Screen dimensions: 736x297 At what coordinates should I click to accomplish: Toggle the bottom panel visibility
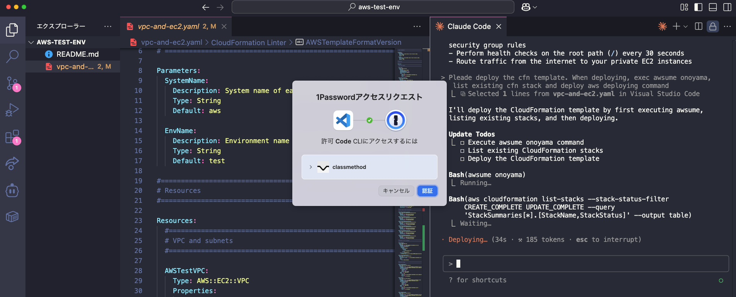(713, 7)
